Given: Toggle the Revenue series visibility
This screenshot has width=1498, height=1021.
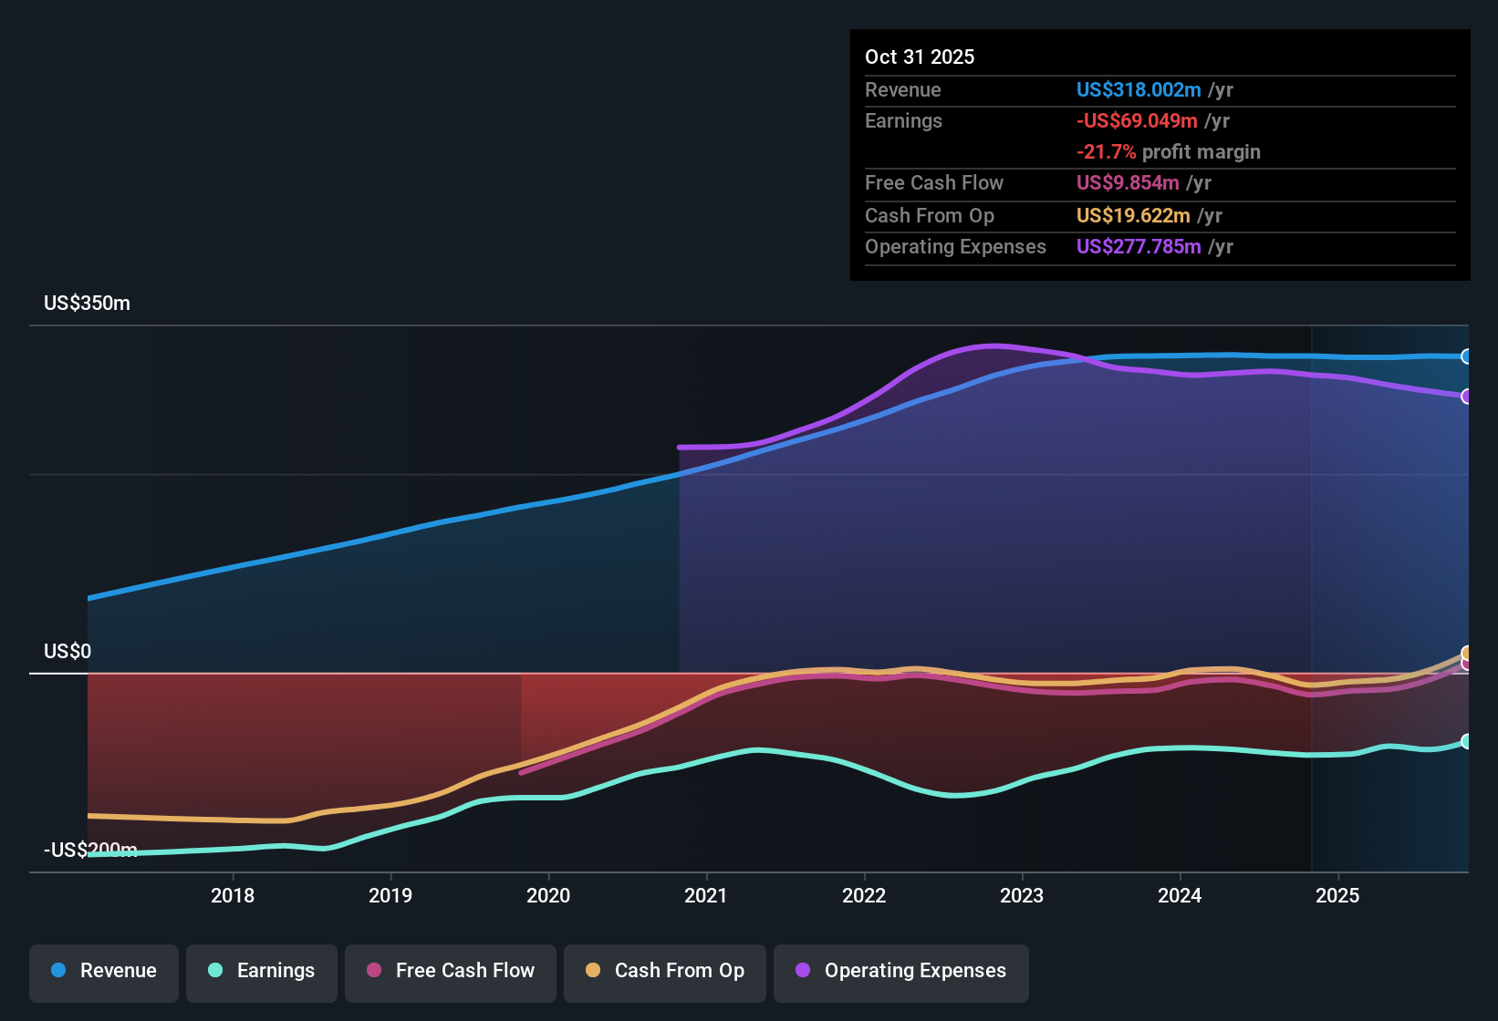Looking at the screenshot, I should [103, 971].
